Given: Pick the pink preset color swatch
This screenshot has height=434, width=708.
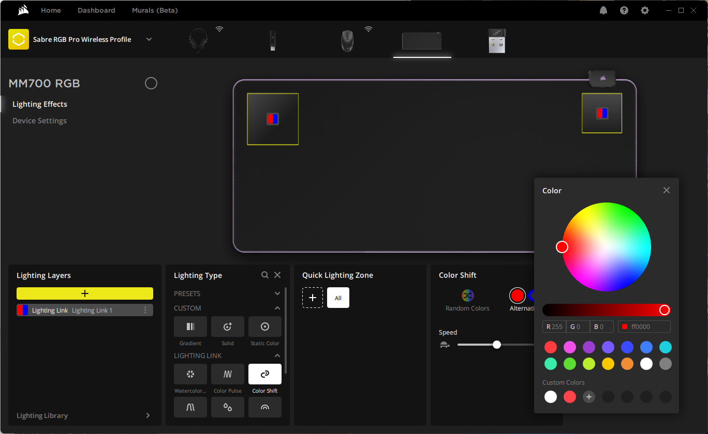Looking at the screenshot, I should click(x=570, y=347).
